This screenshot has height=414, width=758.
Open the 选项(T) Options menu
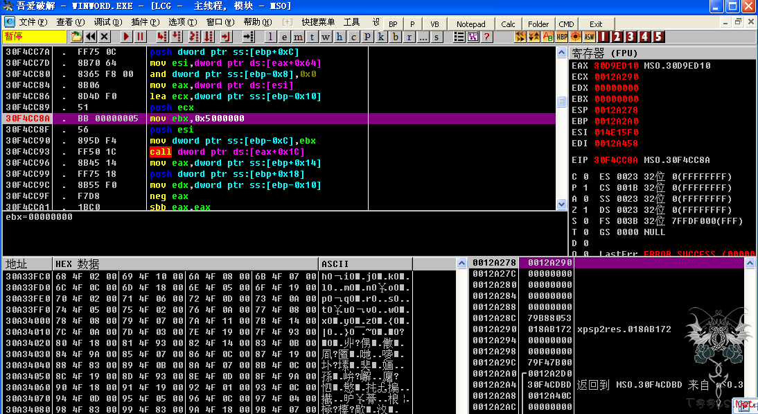(x=183, y=22)
